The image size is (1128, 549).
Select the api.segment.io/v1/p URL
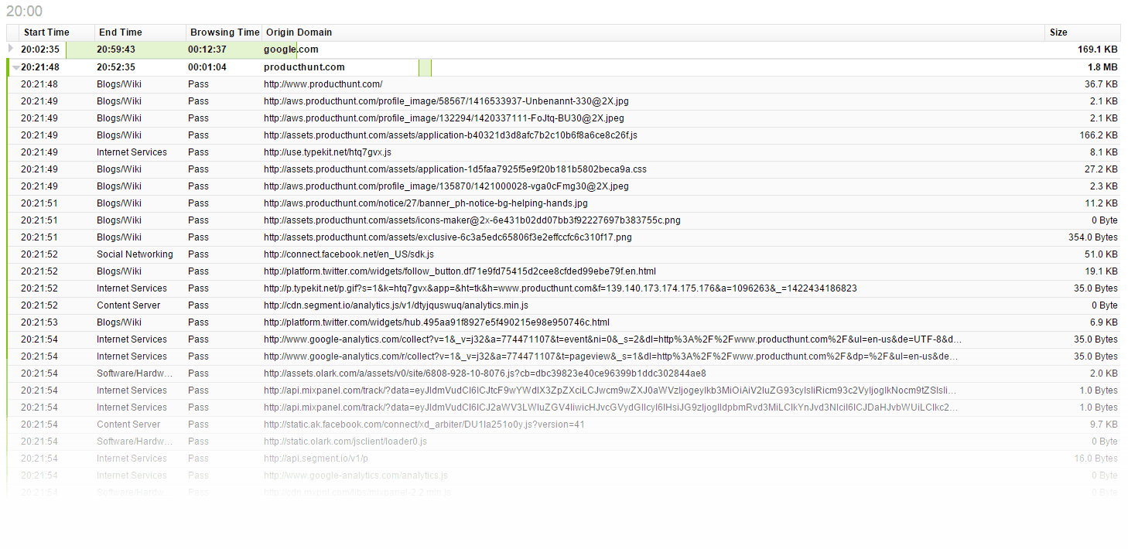pyautogui.click(x=316, y=459)
